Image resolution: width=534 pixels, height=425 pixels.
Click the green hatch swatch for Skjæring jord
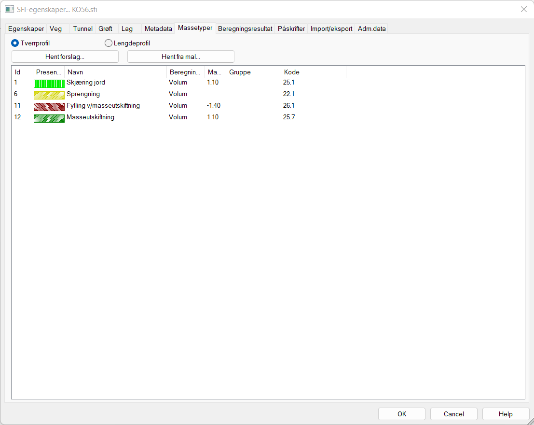[48, 83]
